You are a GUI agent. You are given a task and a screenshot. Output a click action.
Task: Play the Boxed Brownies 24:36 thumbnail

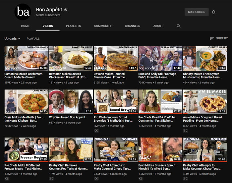coord(116,102)
